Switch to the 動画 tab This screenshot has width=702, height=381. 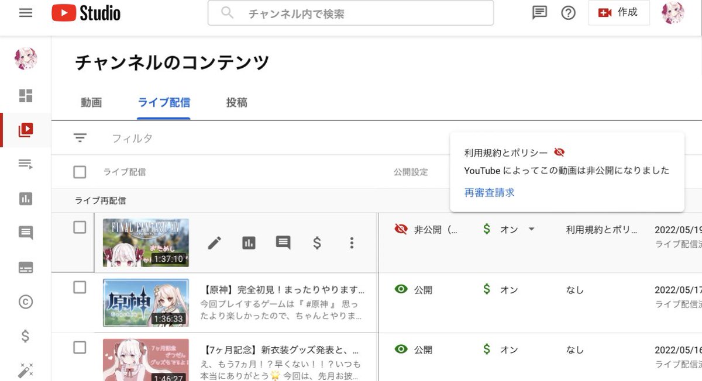pos(91,103)
